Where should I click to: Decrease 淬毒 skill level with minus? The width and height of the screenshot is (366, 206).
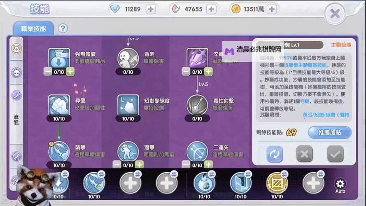tap(186, 72)
